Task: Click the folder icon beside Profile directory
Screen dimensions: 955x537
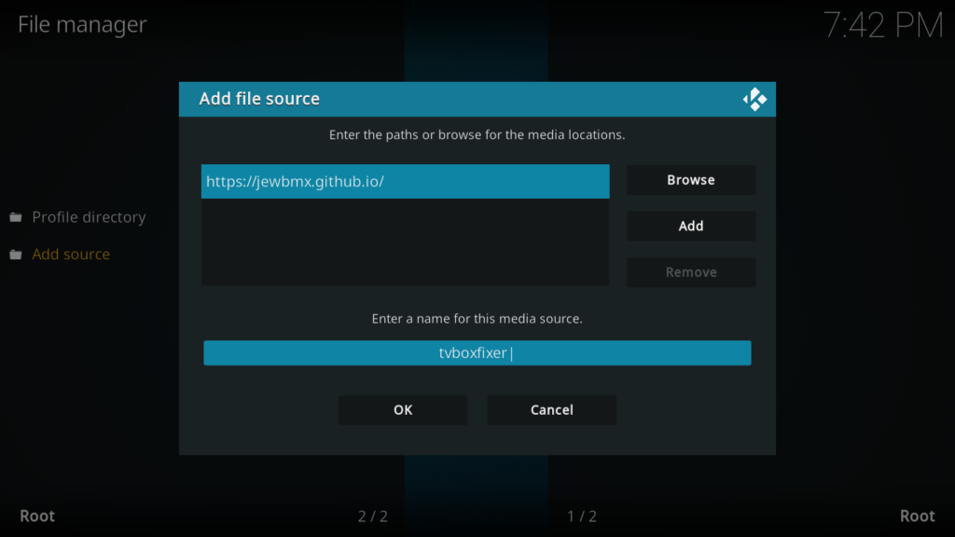Action: pos(16,216)
